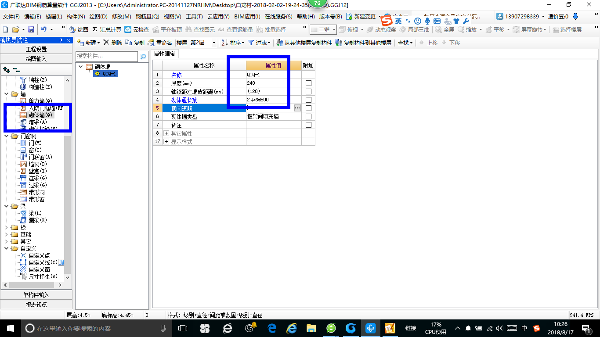Open the 过滤 filter dropdown
This screenshot has width=600, height=337.
pyautogui.click(x=260, y=43)
